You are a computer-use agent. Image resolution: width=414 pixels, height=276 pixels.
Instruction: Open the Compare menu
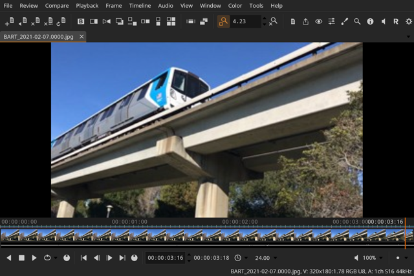57,6
